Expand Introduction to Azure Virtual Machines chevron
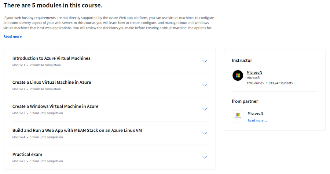Viewport: 330px width, 174px height. pos(205,61)
